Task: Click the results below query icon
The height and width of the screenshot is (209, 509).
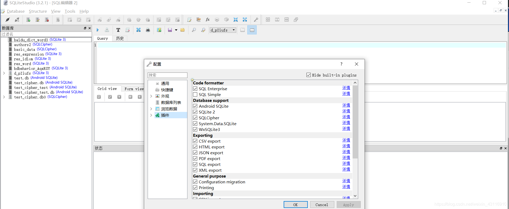Action: (x=252, y=30)
